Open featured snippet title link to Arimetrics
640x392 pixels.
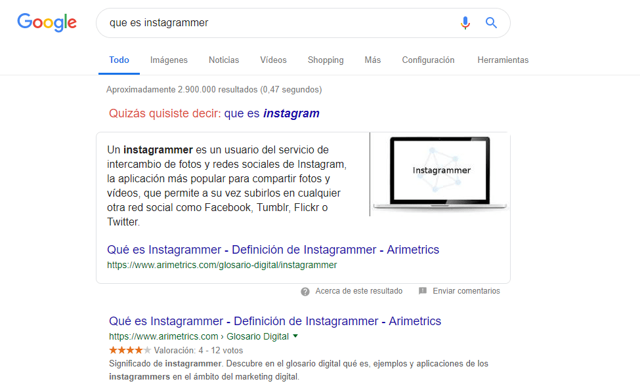click(x=273, y=249)
